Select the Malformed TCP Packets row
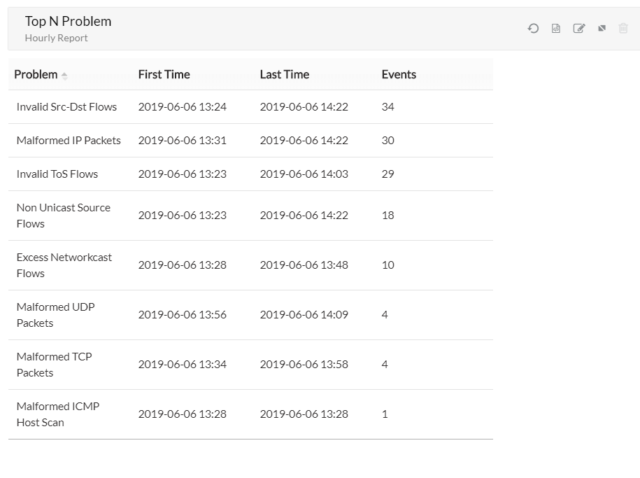This screenshot has width=640, height=478. click(54, 365)
